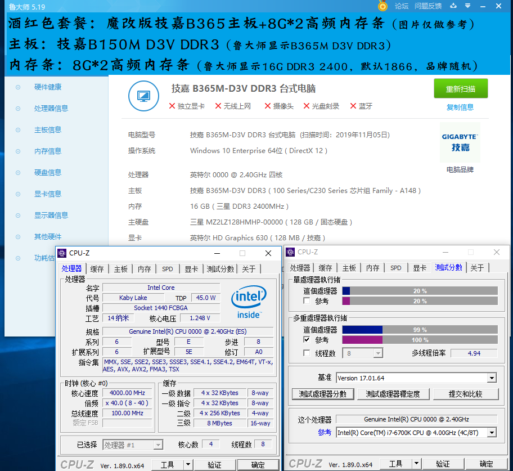Select 硬件健康 in the sidebar
The height and width of the screenshot is (471, 513).
(x=48, y=87)
